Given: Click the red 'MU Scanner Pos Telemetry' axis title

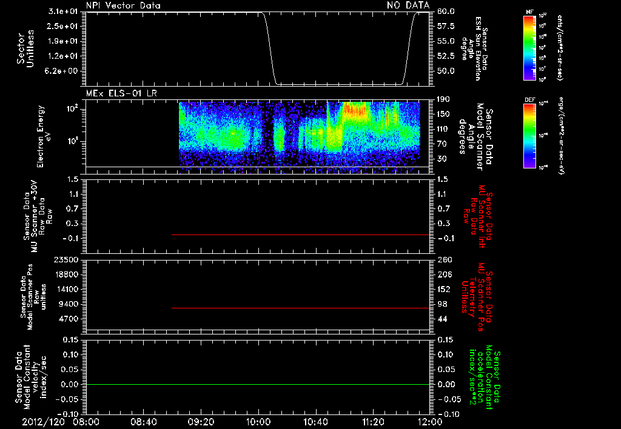Looking at the screenshot, I should click(x=477, y=297).
